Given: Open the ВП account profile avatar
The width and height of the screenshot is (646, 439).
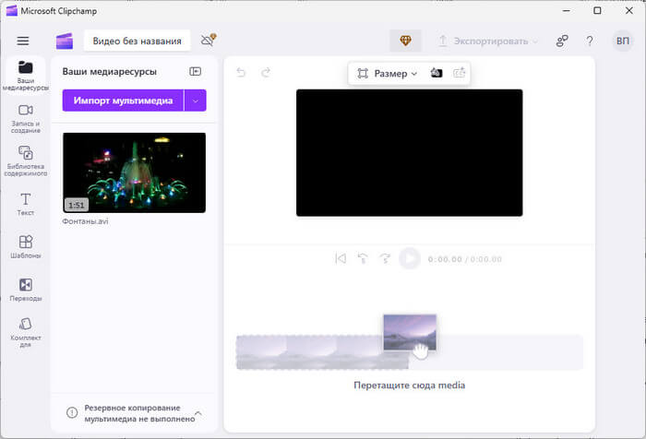Looking at the screenshot, I should [x=623, y=41].
